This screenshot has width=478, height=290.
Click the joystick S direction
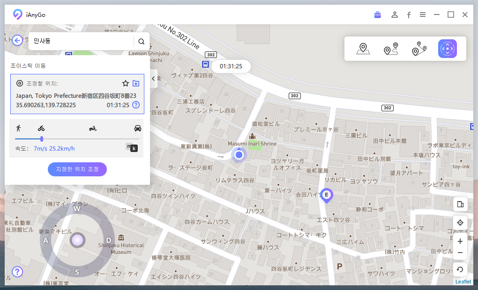point(77,272)
